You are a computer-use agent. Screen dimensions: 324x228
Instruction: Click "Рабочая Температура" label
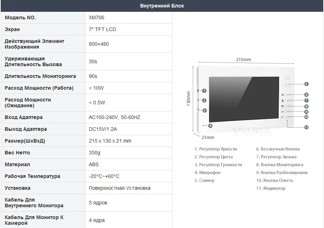pyautogui.click(x=33, y=176)
